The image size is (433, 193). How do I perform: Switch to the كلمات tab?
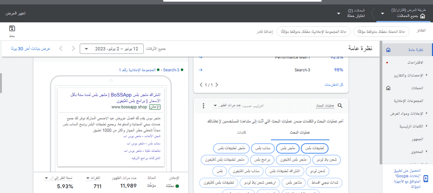click(x=242, y=133)
